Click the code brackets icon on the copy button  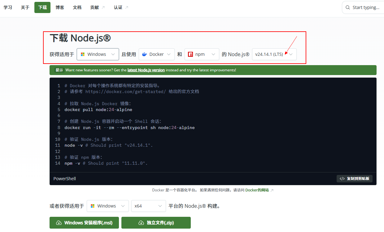342,179
